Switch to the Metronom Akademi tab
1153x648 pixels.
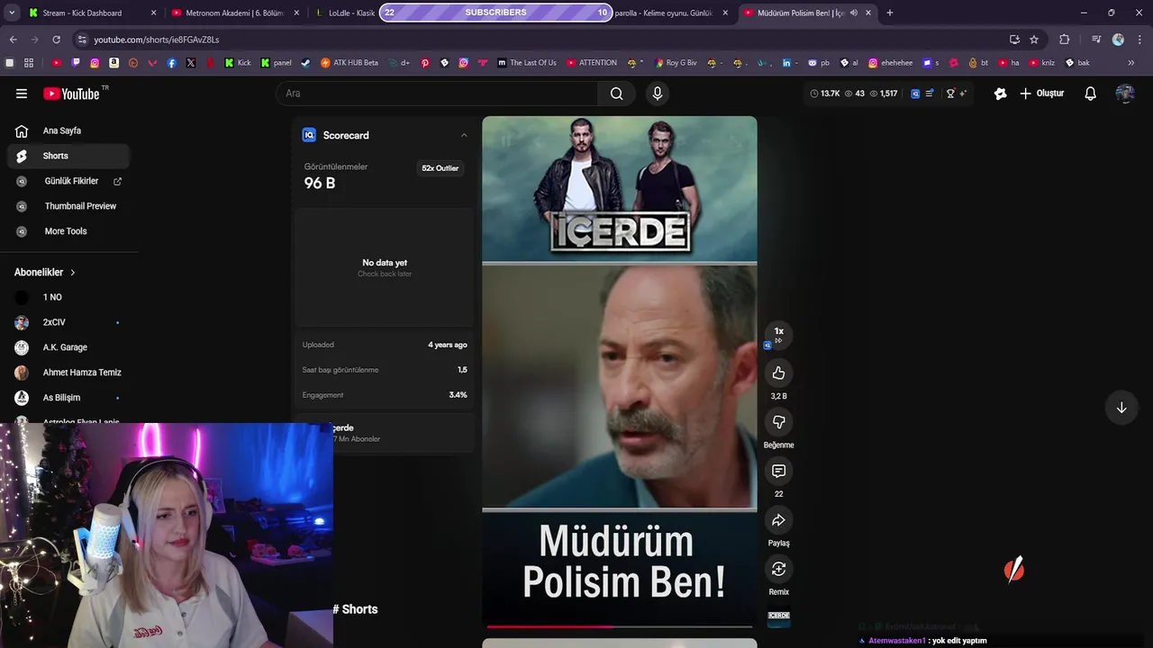point(234,13)
